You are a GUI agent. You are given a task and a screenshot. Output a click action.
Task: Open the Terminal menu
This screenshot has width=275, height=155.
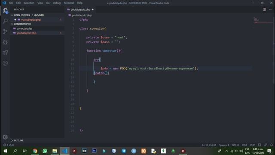click(x=69, y=3)
